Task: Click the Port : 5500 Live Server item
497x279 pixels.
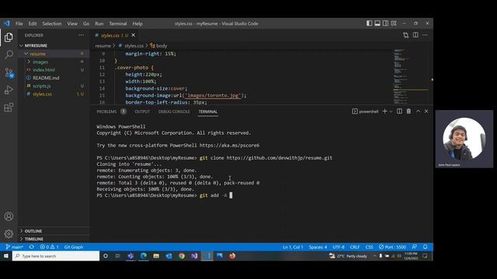Action: [392, 247]
